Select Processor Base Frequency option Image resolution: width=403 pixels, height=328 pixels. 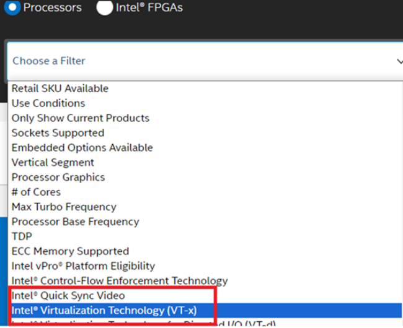pos(75,222)
